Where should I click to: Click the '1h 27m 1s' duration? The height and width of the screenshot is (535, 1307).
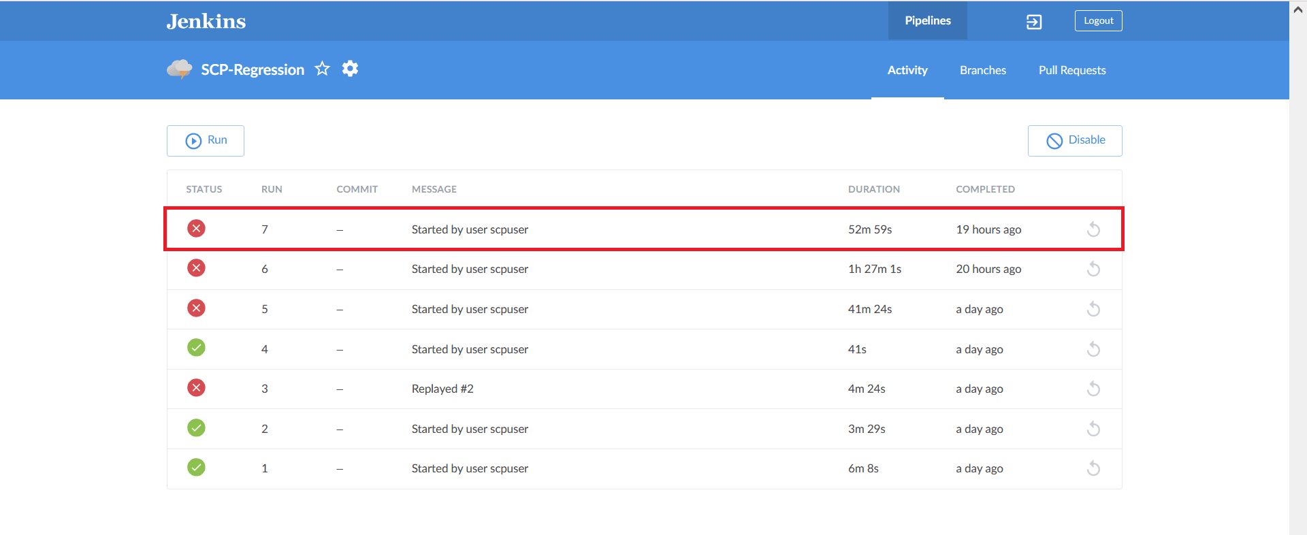[875, 269]
